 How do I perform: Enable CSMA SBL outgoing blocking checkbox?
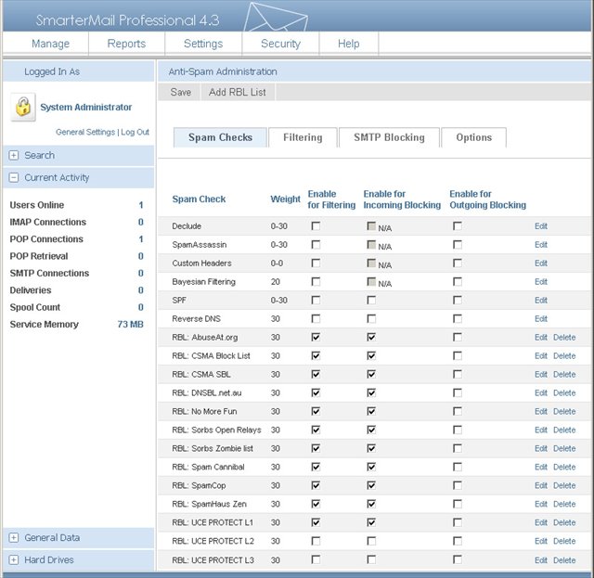(x=458, y=374)
